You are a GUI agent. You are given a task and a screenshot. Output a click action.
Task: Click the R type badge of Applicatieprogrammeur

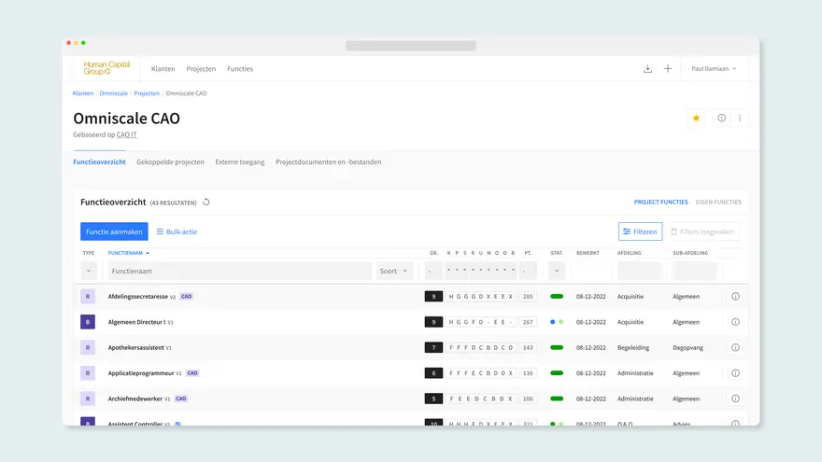(88, 373)
